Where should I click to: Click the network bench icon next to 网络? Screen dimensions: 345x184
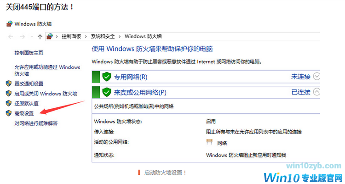(209, 142)
